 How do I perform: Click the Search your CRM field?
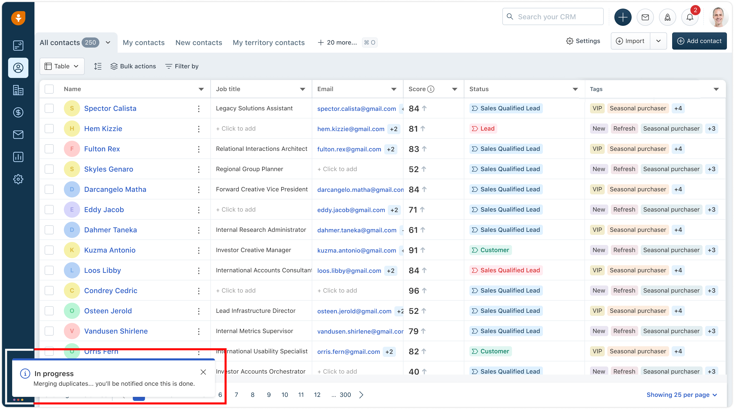pos(553,17)
